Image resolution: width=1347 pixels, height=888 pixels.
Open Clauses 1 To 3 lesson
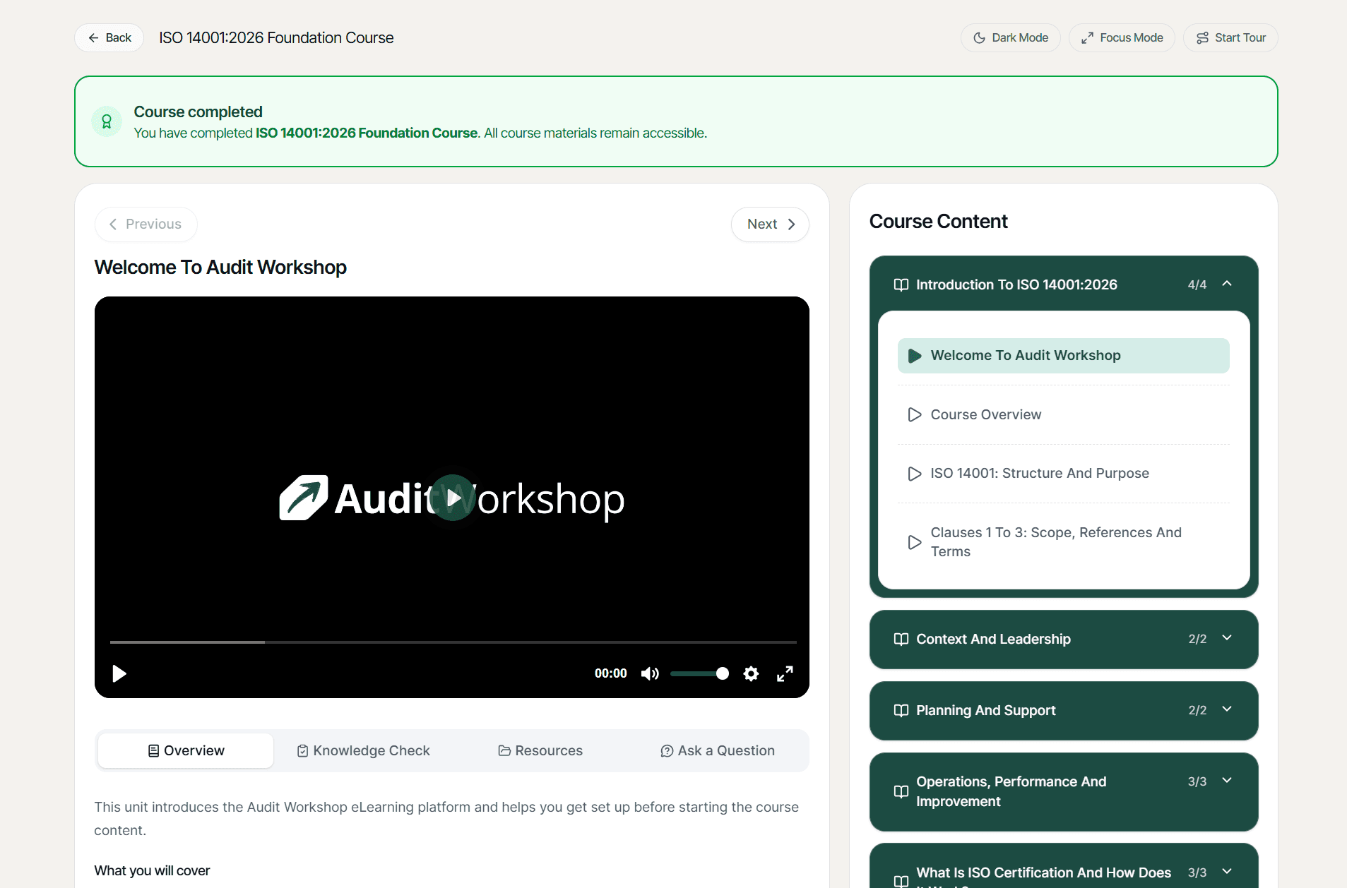click(x=1063, y=542)
